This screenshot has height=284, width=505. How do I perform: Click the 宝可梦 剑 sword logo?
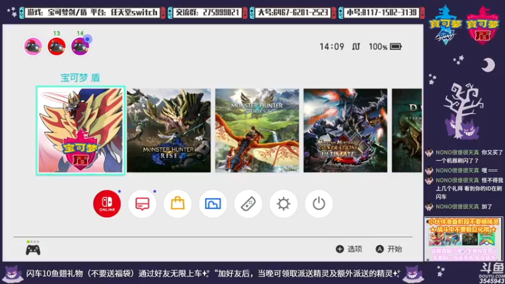(x=446, y=25)
